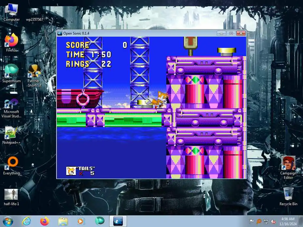
Task: Open the Notepad++ desktop shortcut
Action: pyautogui.click(x=12, y=135)
